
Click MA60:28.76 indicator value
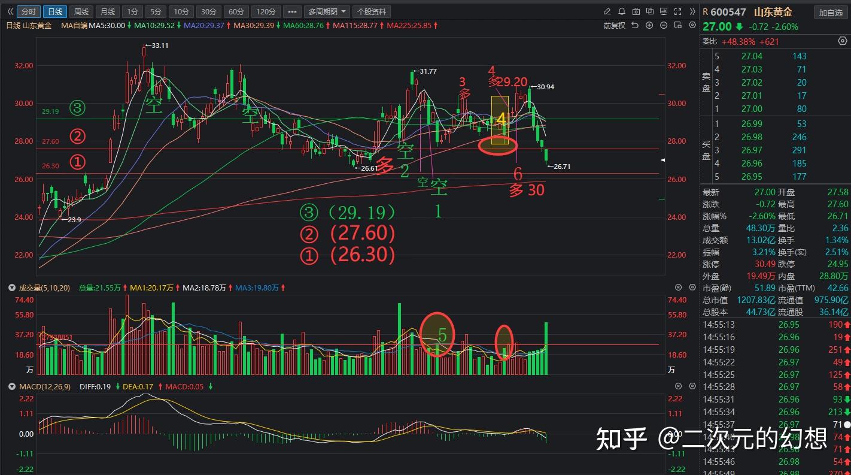303,25
